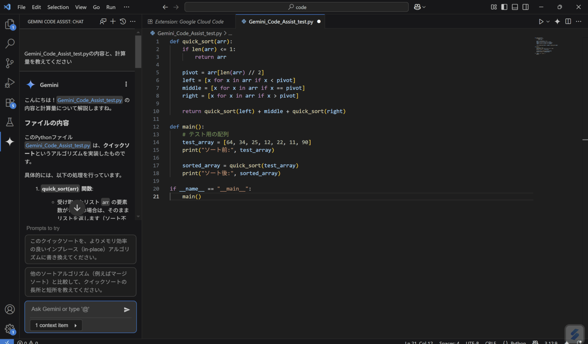Viewport: 588px width, 344px height.
Task: Send the Gemini prompt with arrow icon
Action: 127,309
